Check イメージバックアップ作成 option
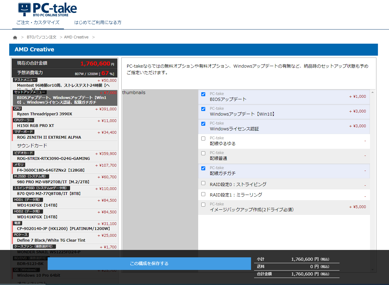This screenshot has height=285, width=389. click(x=203, y=204)
